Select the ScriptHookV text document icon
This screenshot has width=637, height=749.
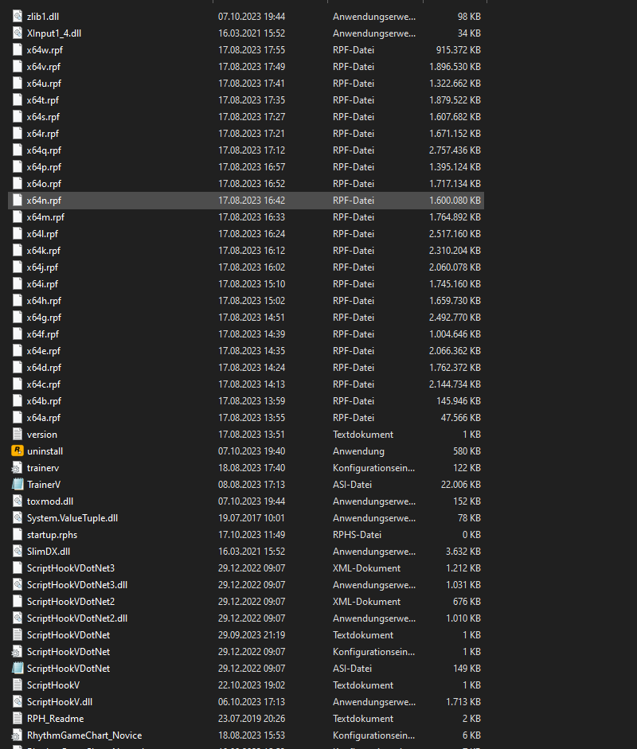[x=18, y=685]
